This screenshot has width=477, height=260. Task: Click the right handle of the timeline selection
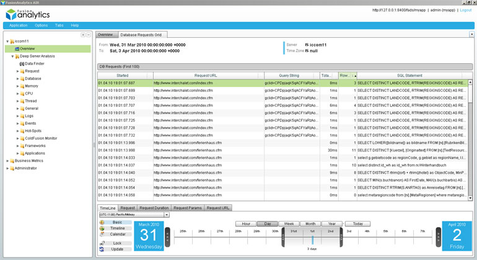tap(341, 237)
